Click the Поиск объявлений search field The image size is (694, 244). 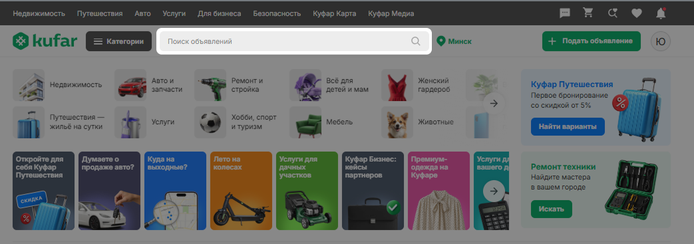[294, 41]
